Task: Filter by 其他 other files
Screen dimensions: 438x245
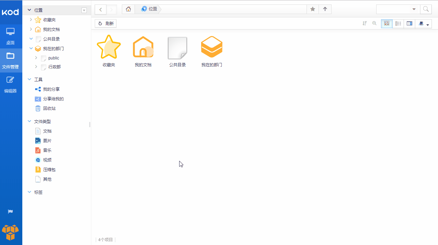Action: click(47, 179)
